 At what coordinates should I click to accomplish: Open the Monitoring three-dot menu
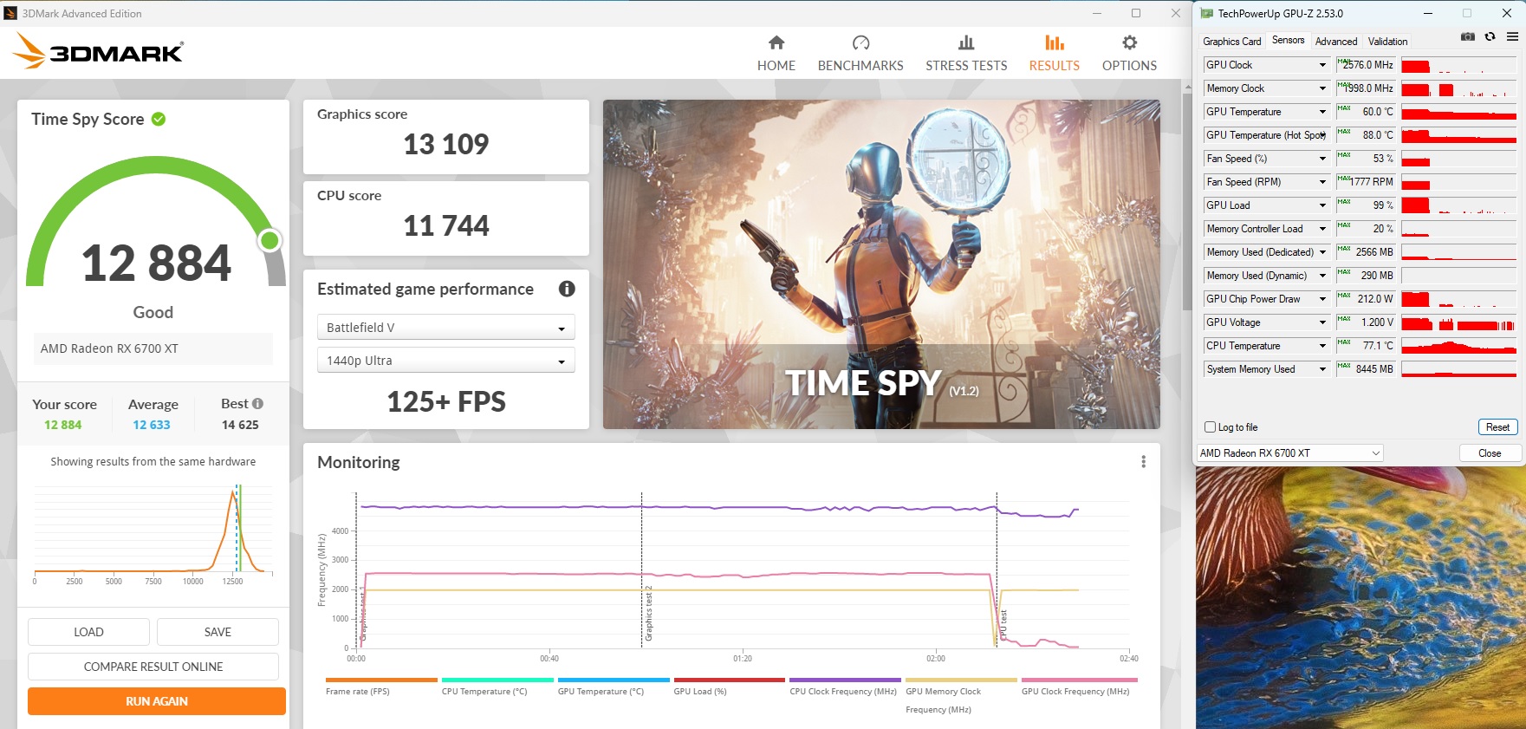(1143, 462)
